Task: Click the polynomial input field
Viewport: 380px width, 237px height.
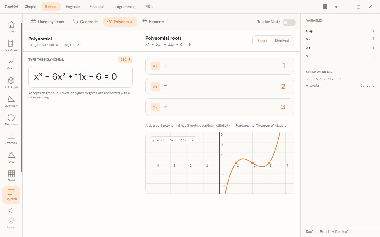Action: (80, 77)
